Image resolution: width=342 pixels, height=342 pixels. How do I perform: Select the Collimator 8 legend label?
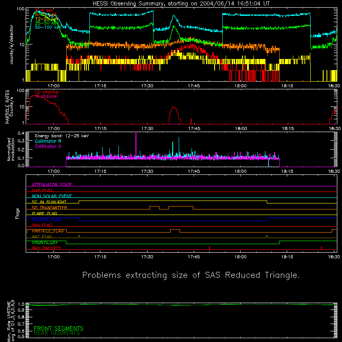coord(48,141)
